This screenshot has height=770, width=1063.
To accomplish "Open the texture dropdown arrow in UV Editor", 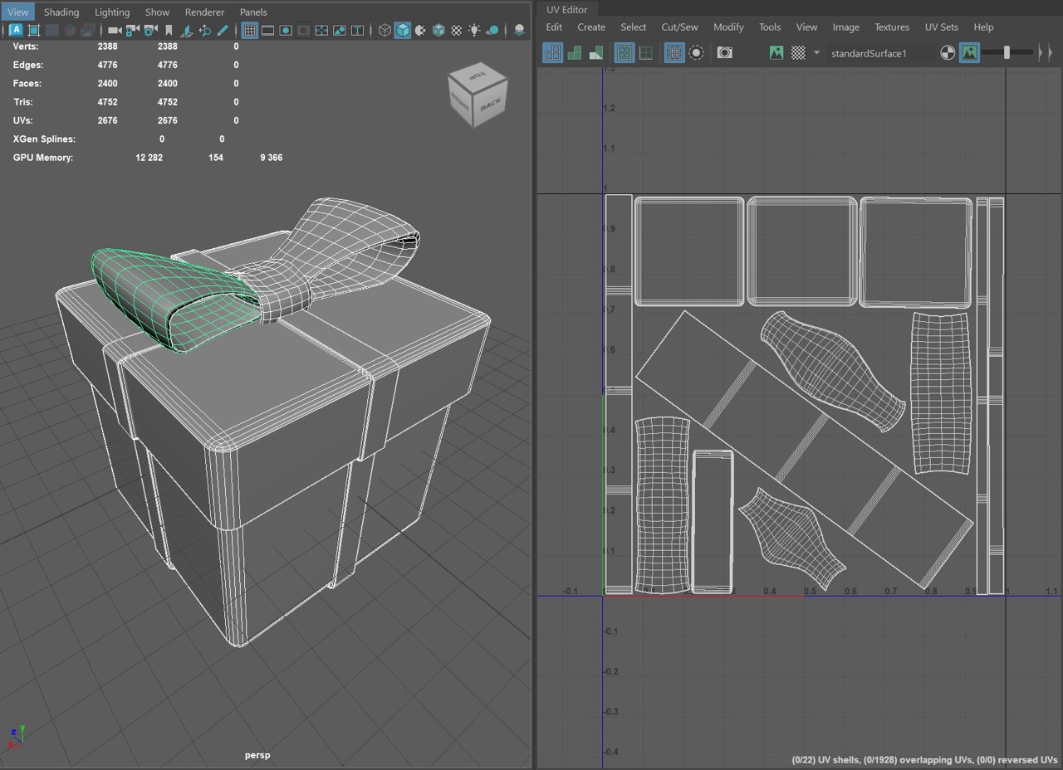I will click(x=816, y=53).
